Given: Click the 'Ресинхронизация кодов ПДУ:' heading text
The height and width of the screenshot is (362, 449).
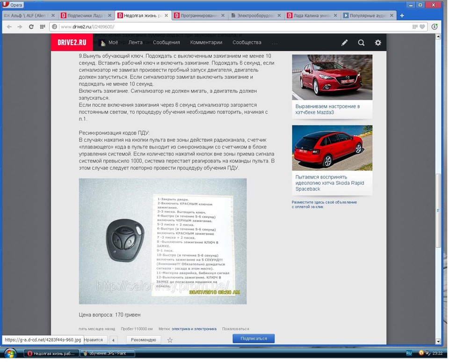Looking at the screenshot, I should pos(114,133).
